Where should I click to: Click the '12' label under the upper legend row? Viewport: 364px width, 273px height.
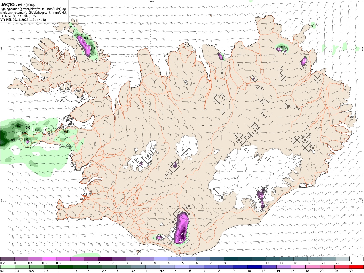pos(268,263)
